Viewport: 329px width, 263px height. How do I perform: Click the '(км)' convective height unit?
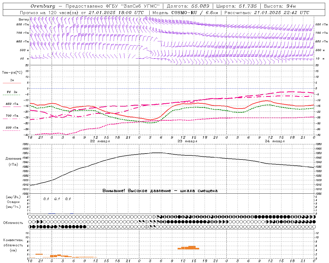pos(13,250)
